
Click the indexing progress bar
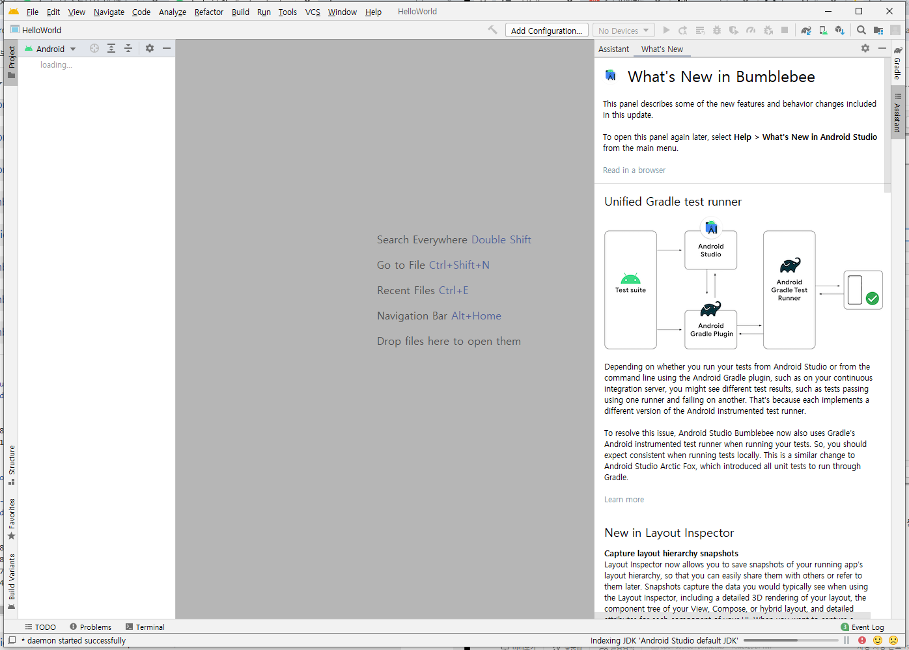(x=791, y=640)
